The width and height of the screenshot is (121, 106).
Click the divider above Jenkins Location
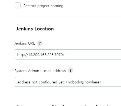click(68, 17)
